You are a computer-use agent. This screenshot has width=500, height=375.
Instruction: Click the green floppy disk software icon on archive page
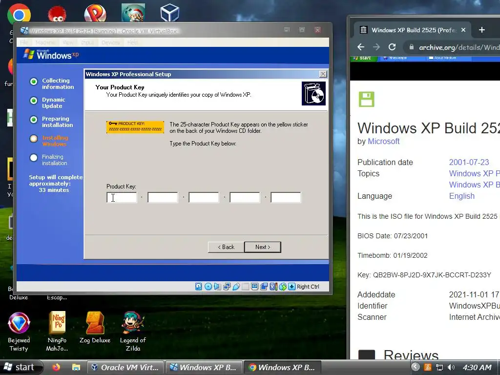click(366, 99)
